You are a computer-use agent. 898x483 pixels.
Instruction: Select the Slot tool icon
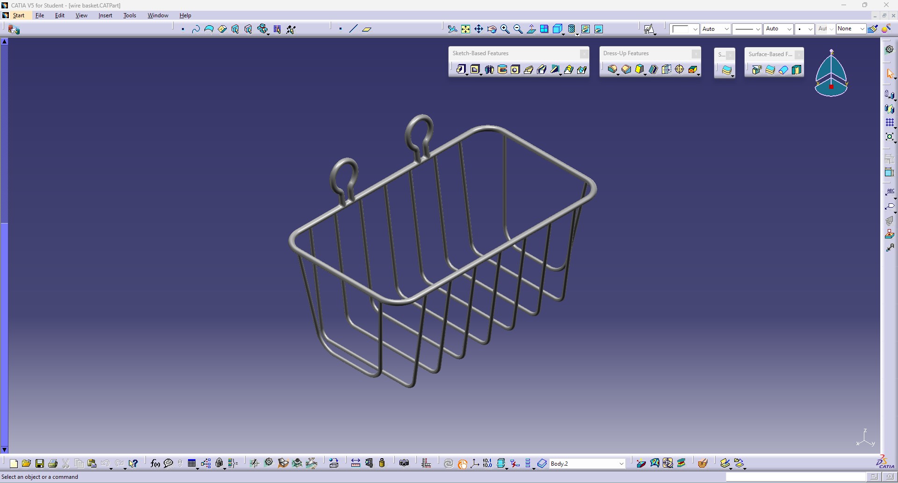coord(542,70)
